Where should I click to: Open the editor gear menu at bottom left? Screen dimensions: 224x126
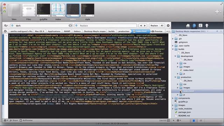click(x=6, y=120)
